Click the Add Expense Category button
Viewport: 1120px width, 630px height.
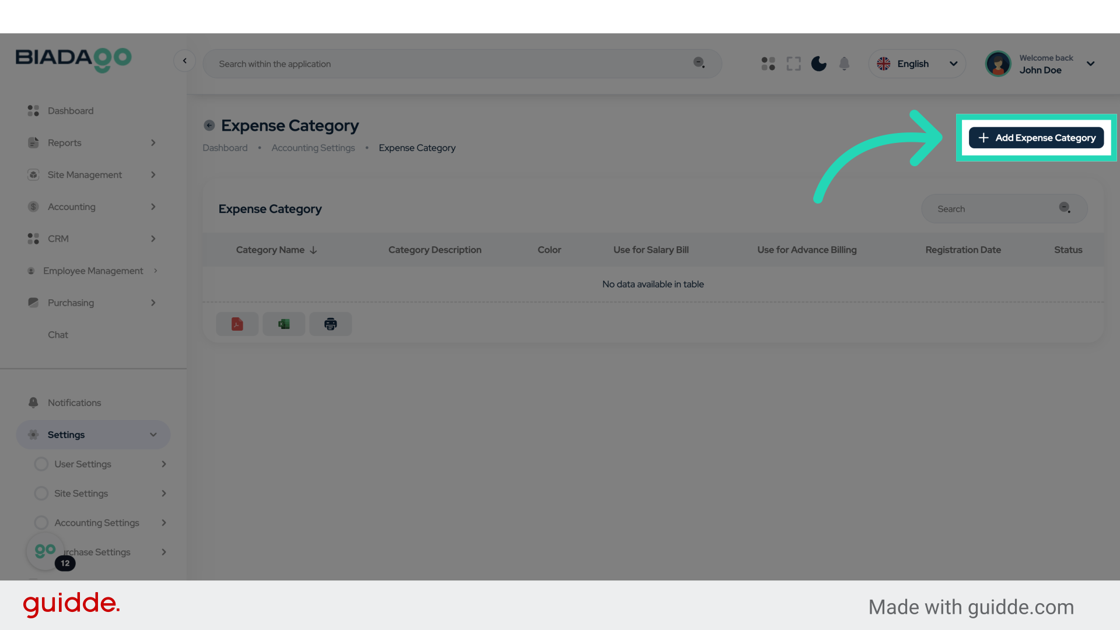click(x=1036, y=138)
